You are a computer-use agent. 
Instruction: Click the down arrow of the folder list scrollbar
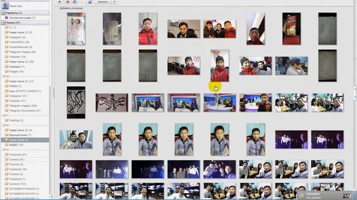51,197
